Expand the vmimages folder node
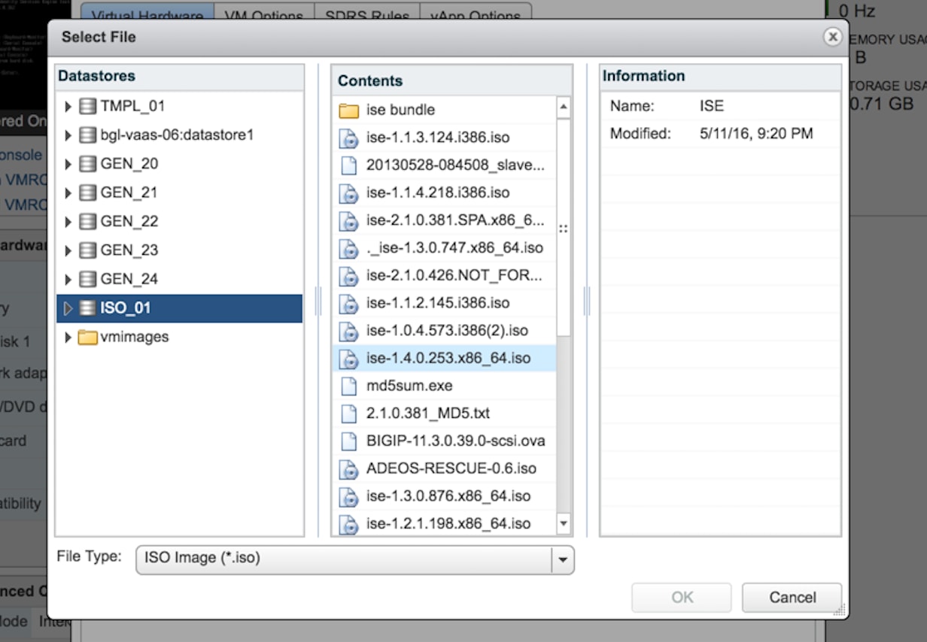Screen dimensions: 927x642 [x=68, y=337]
